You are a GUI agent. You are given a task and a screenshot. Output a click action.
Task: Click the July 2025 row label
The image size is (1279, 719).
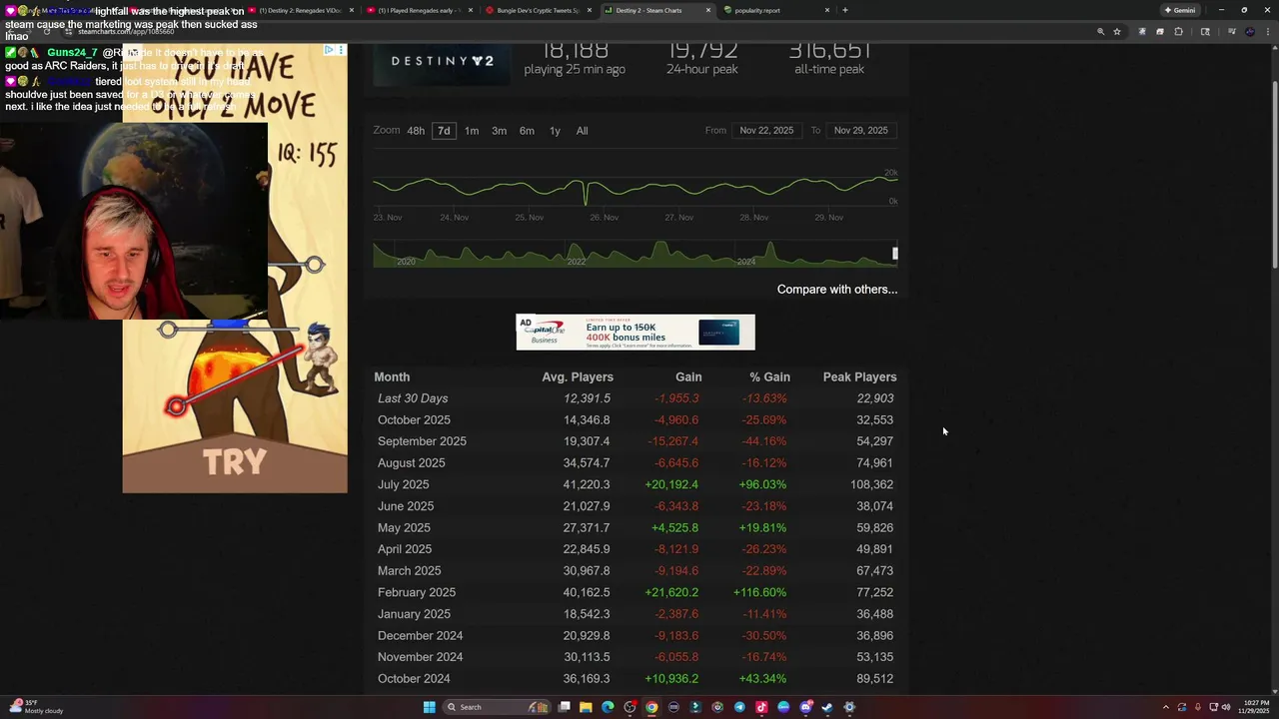pyautogui.click(x=404, y=484)
